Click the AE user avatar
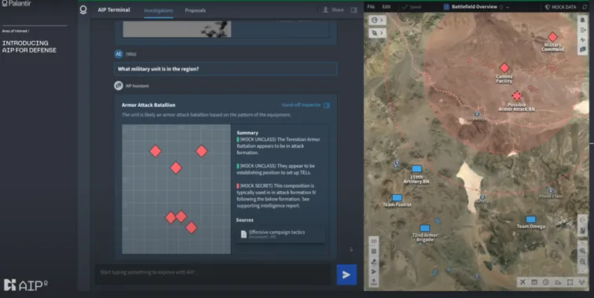 (x=119, y=53)
